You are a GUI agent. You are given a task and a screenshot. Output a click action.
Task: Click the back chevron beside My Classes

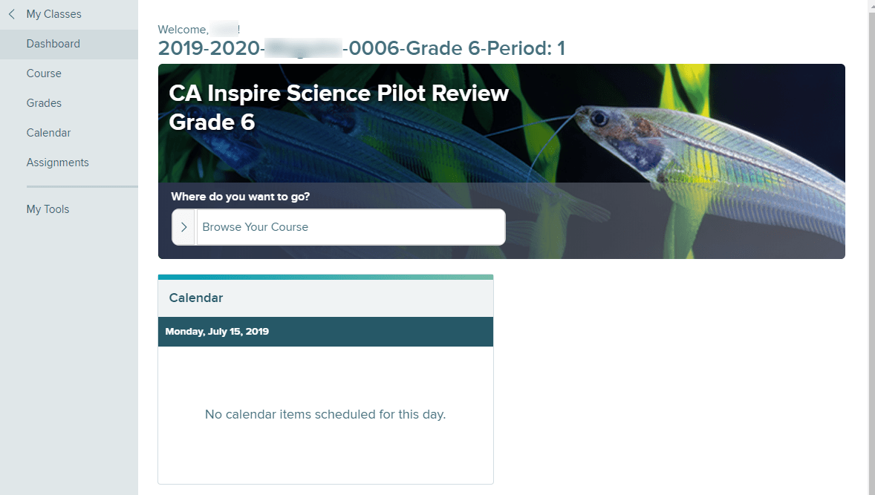click(x=10, y=13)
